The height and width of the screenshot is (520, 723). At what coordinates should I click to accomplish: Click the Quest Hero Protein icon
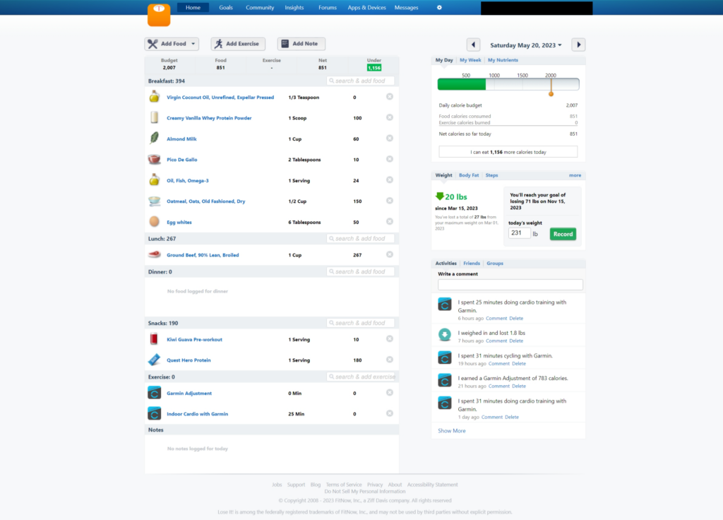(x=154, y=360)
